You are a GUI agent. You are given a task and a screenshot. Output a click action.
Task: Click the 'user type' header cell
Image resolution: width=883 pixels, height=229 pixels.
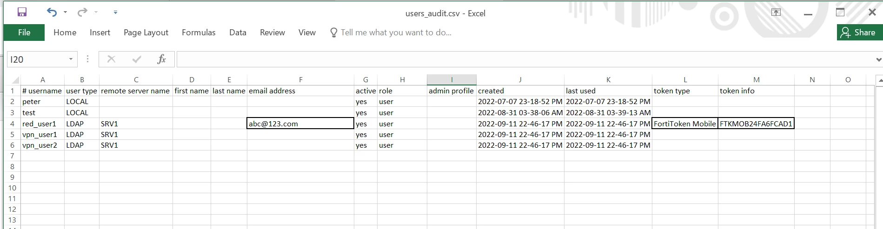82,91
